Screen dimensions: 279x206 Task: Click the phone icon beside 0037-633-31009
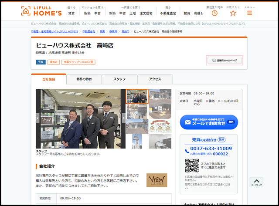pyautogui.click(x=187, y=151)
